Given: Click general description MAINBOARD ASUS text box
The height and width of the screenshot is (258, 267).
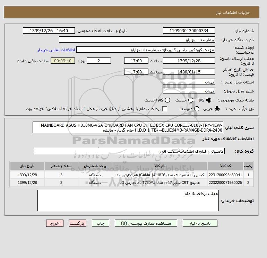Looking at the screenshot, I should (128, 127).
